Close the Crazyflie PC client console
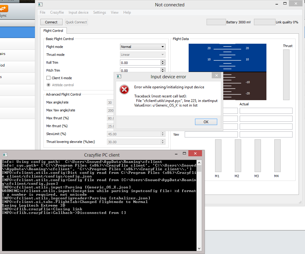This screenshot has height=254, width=305. tap(195, 154)
